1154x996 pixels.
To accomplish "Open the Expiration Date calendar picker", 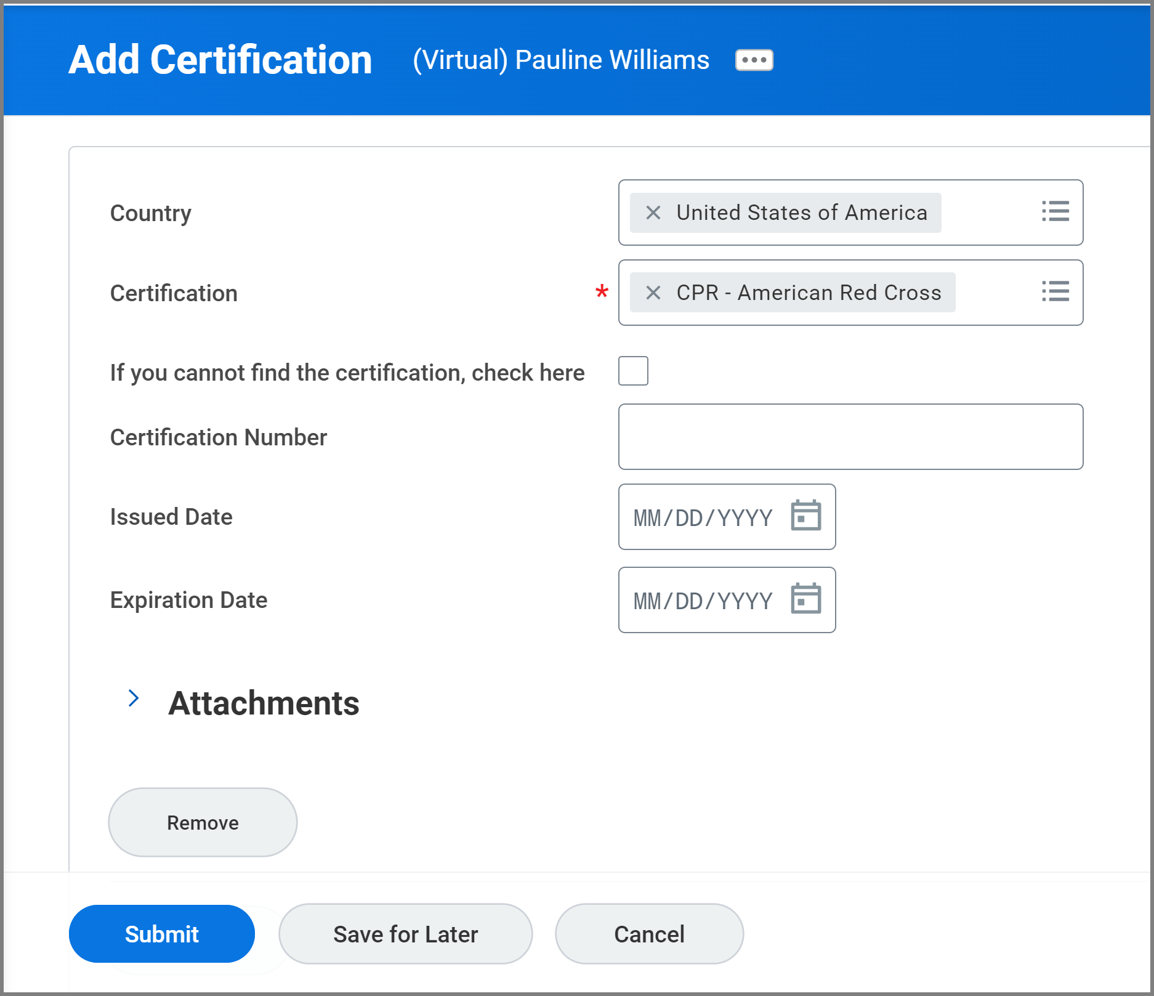I will [805, 599].
